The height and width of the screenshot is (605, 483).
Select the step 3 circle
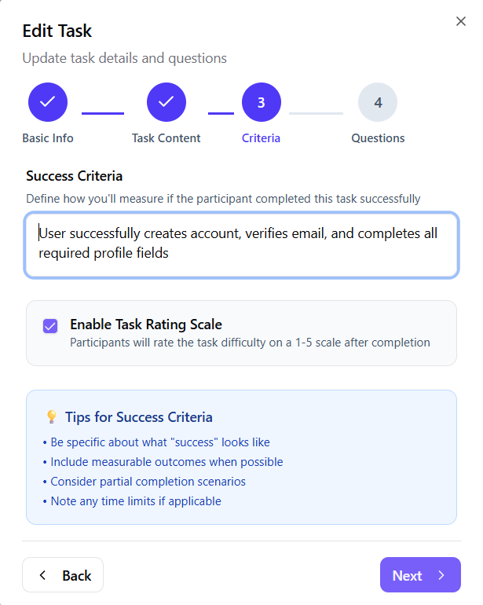point(262,102)
